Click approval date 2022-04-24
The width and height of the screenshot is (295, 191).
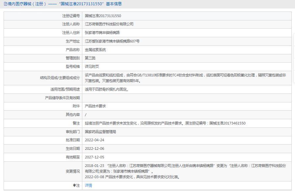click(94, 140)
